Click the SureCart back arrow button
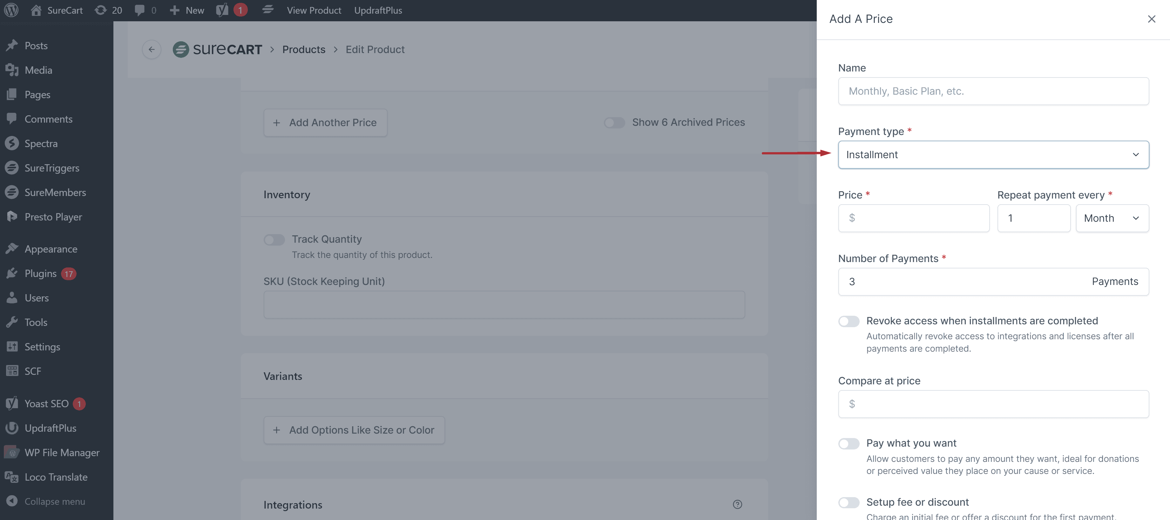Image resolution: width=1170 pixels, height=520 pixels. pyautogui.click(x=151, y=50)
